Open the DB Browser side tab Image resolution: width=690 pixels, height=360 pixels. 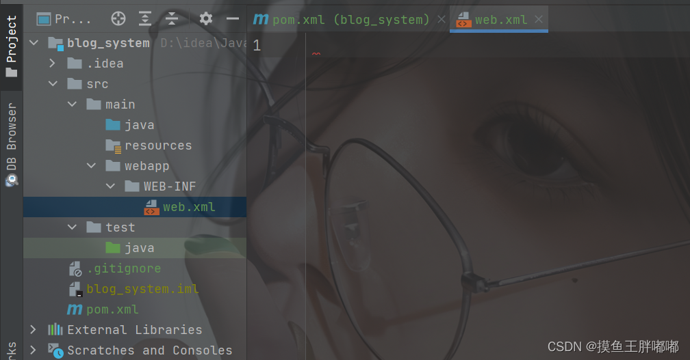[x=12, y=143]
